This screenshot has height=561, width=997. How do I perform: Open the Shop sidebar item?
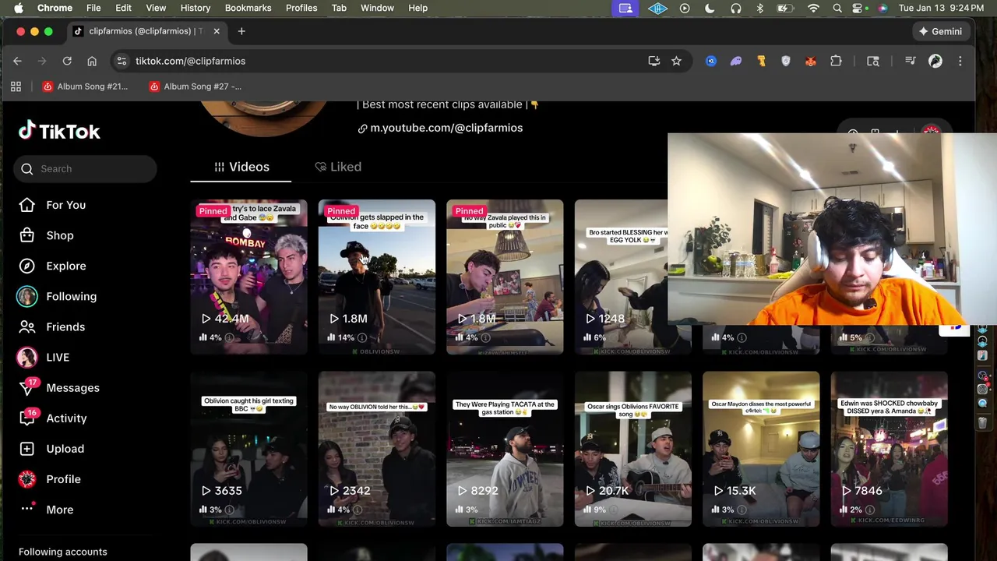coord(59,235)
